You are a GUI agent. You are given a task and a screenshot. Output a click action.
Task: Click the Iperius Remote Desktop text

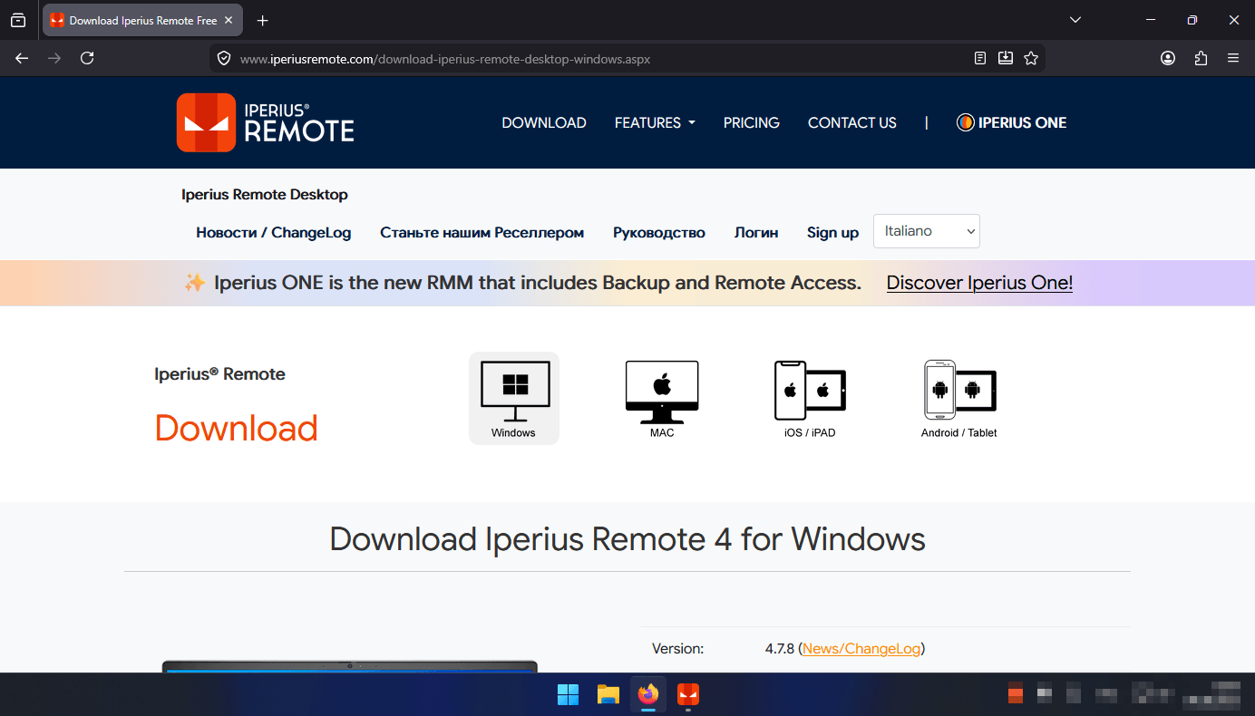(x=265, y=195)
